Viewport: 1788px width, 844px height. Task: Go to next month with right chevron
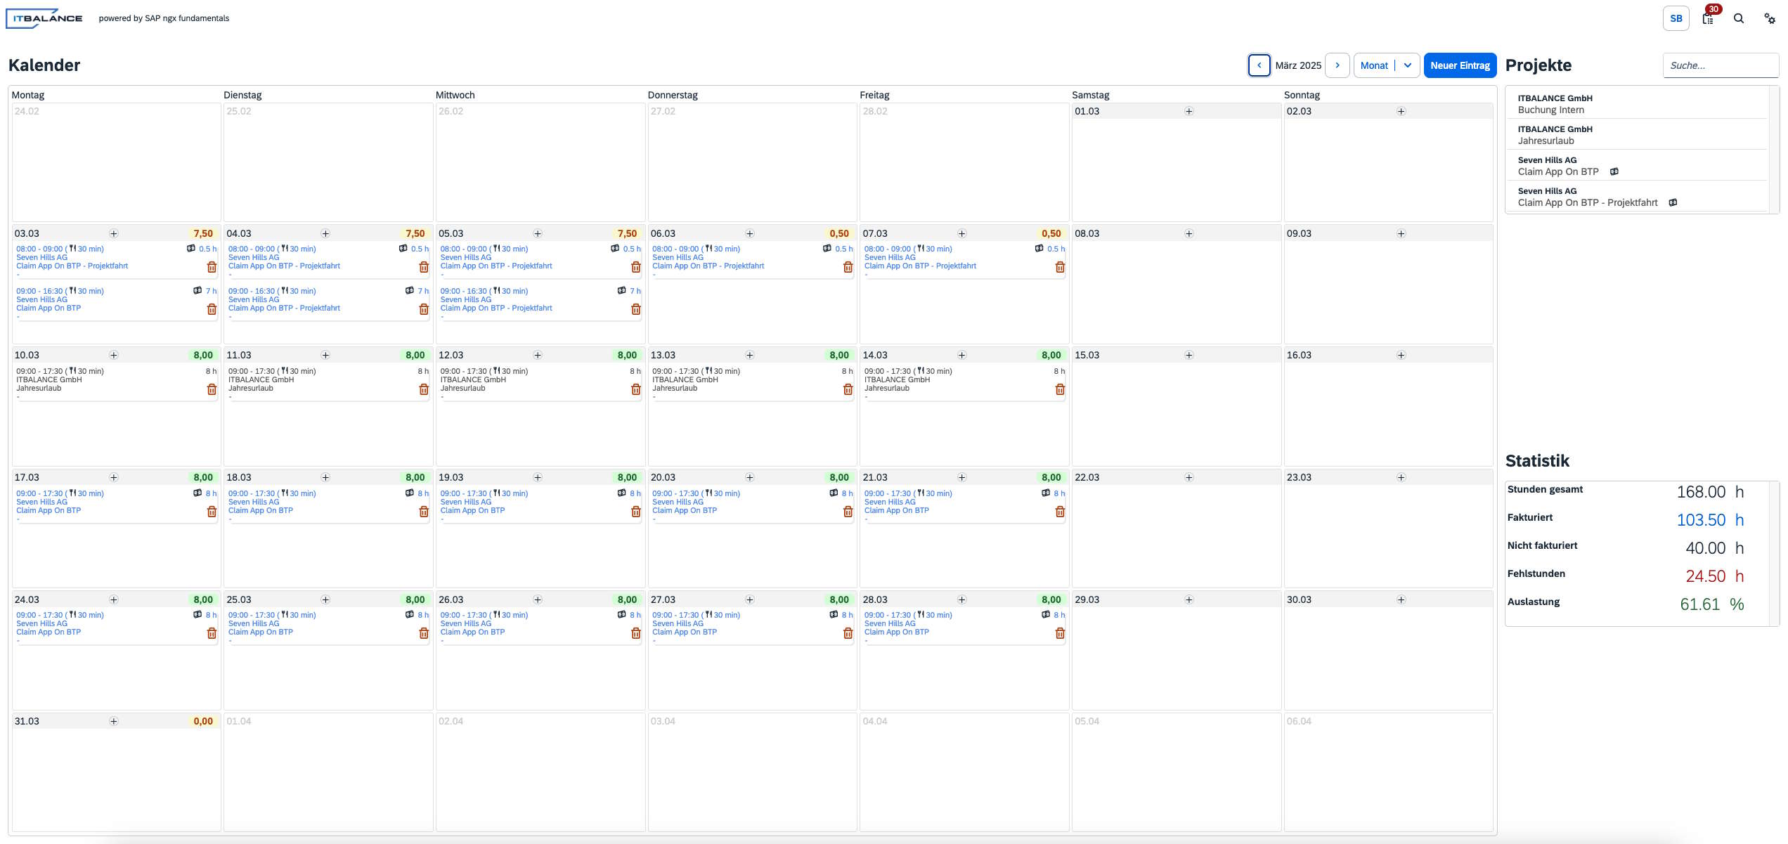click(x=1337, y=65)
